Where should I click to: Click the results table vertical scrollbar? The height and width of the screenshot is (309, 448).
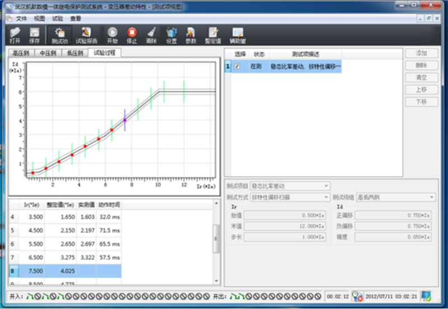(216, 238)
